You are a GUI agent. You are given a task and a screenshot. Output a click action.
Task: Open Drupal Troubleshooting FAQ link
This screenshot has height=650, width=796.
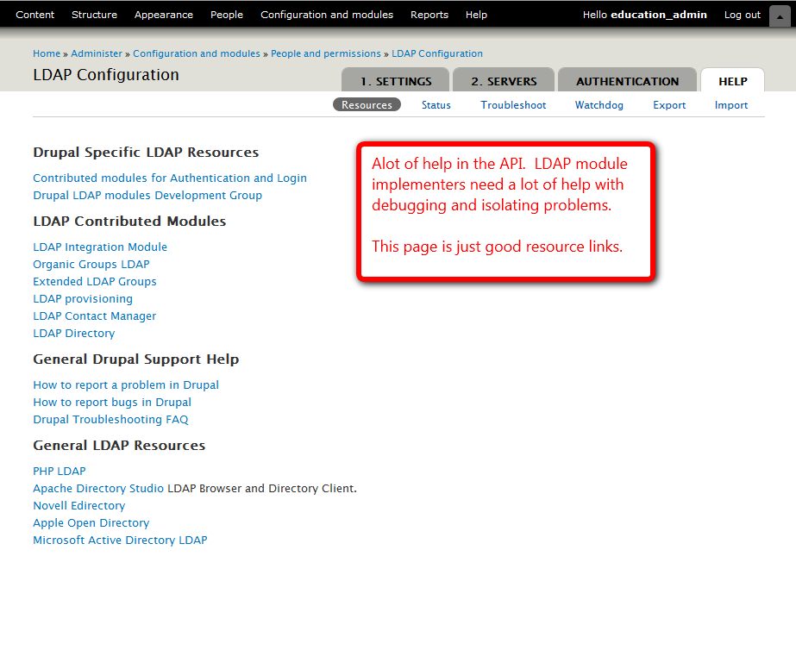110,420
